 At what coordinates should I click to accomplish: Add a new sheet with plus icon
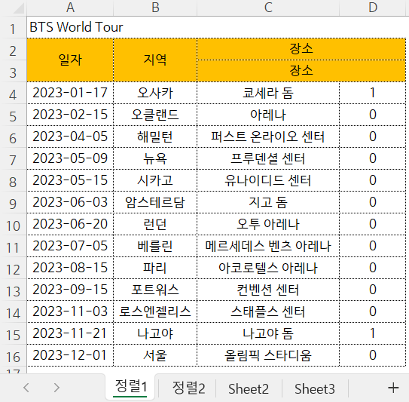click(393, 388)
